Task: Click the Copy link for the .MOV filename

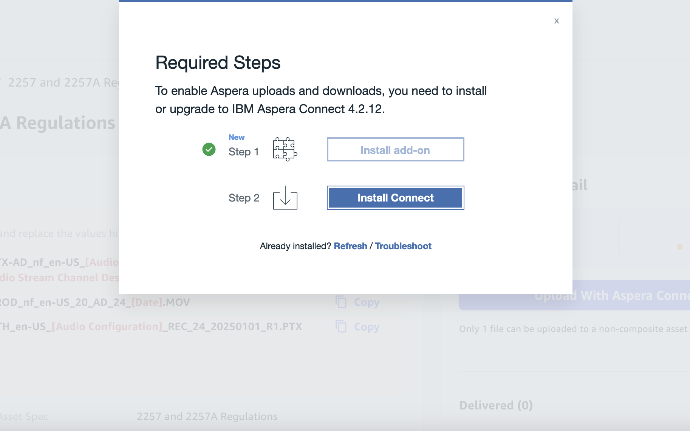Action: 367,302
